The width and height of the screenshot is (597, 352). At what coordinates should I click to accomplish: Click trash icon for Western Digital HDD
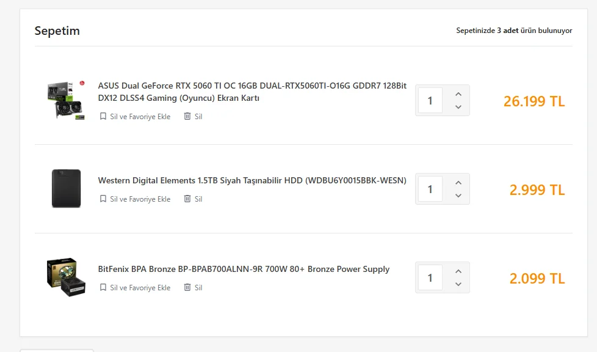click(187, 199)
